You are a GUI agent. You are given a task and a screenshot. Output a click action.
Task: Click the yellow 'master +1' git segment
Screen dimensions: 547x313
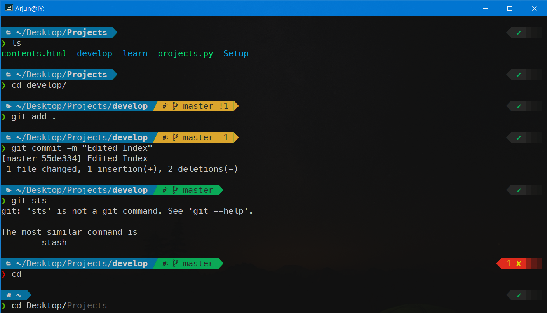coord(195,138)
